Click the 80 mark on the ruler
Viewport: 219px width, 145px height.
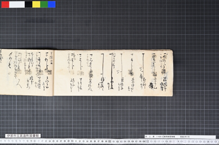coord(35,141)
